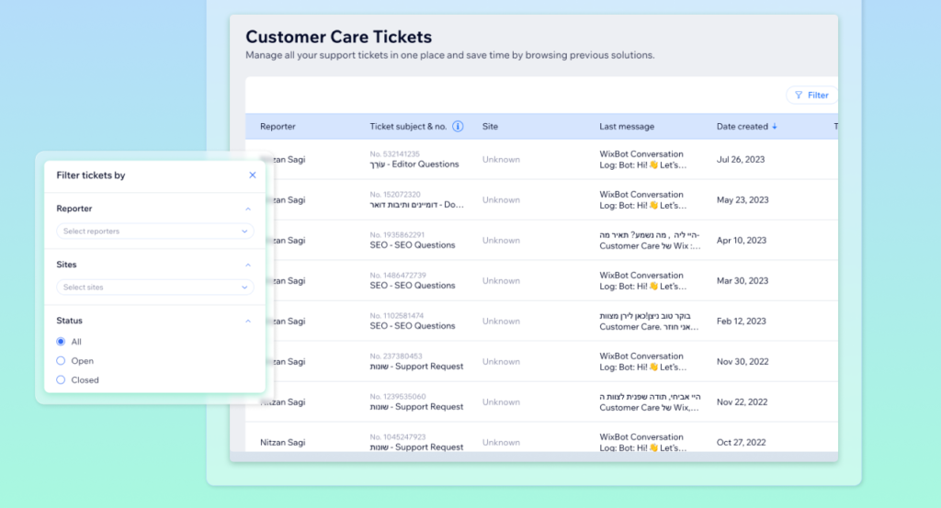
Task: Collapse the Status filter section
Action: [x=247, y=322]
